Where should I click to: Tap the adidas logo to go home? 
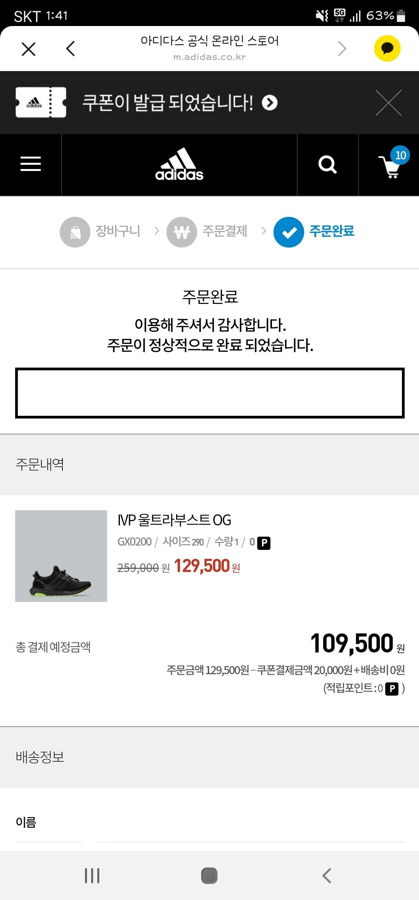tap(179, 164)
